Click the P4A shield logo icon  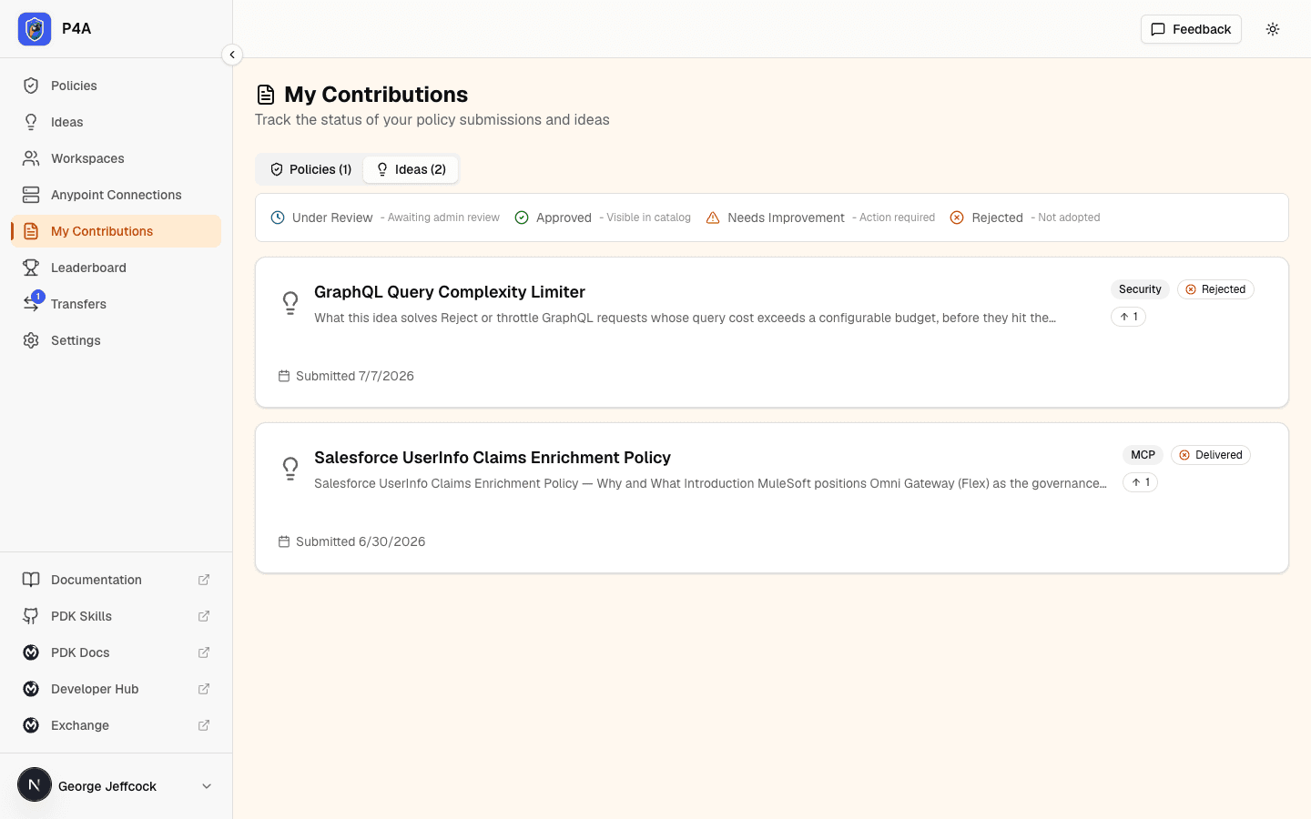tap(35, 29)
